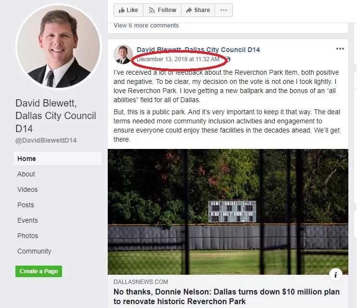Click the December 13, 2019 timestamp

tap(178, 59)
